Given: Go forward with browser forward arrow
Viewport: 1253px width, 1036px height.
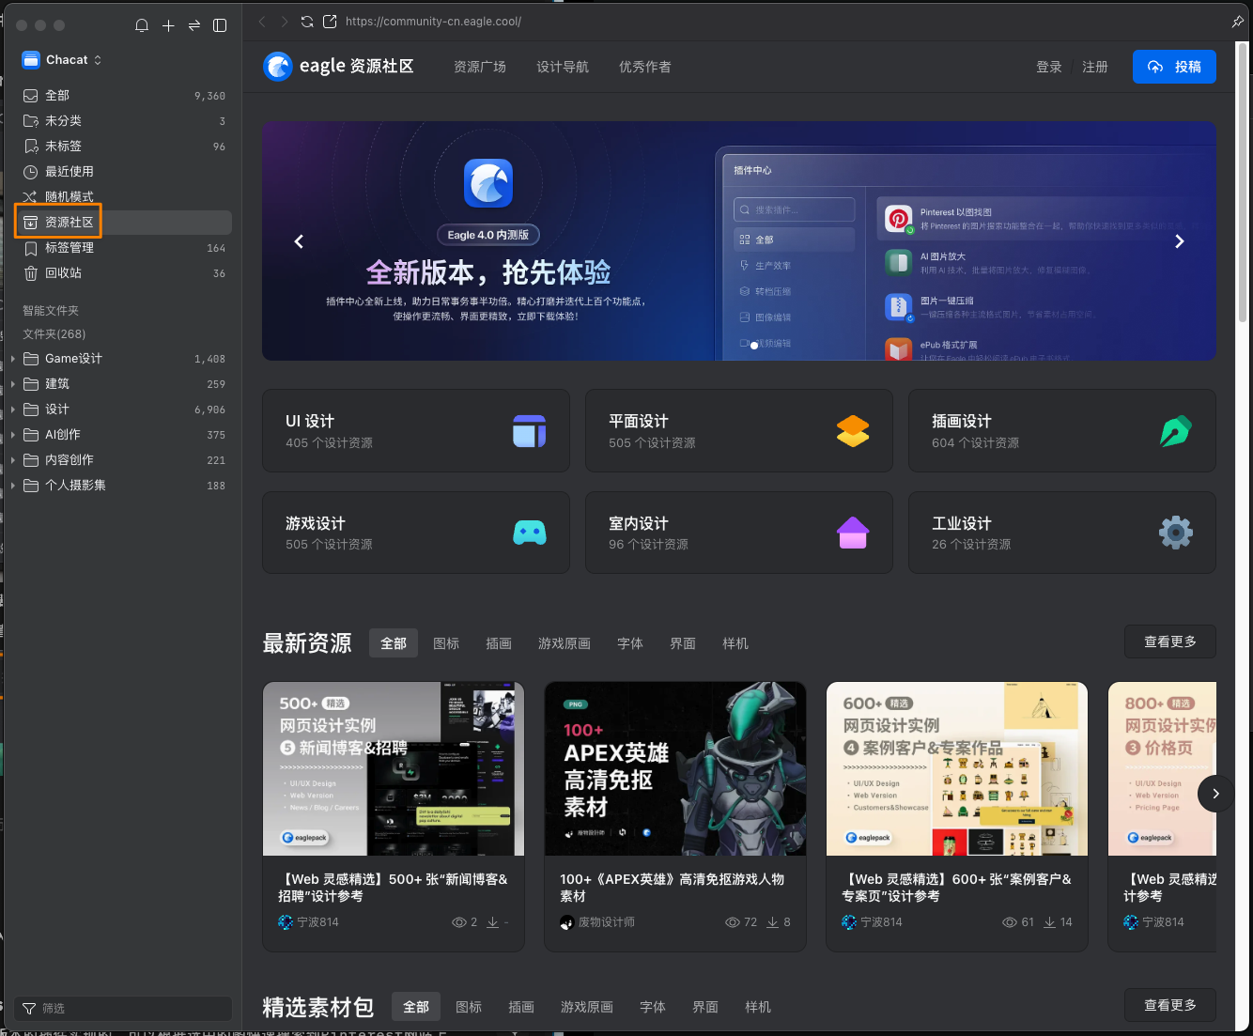Looking at the screenshot, I should (x=285, y=21).
